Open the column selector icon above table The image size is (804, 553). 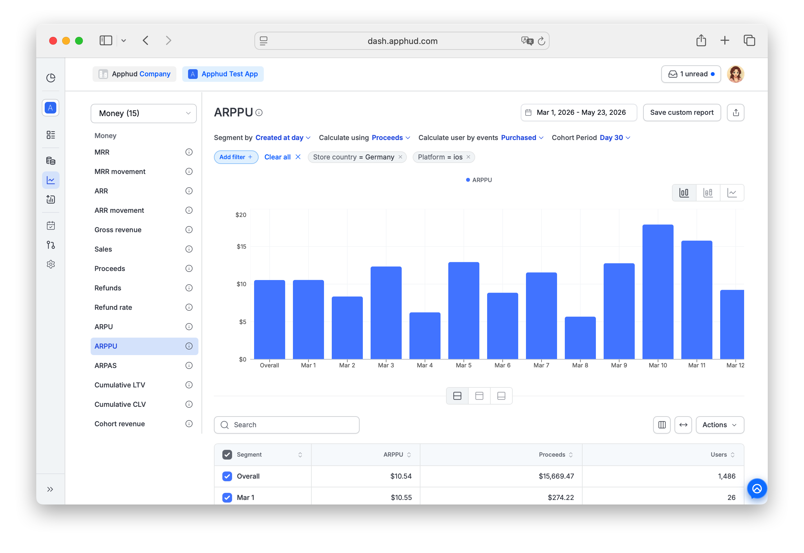point(662,425)
